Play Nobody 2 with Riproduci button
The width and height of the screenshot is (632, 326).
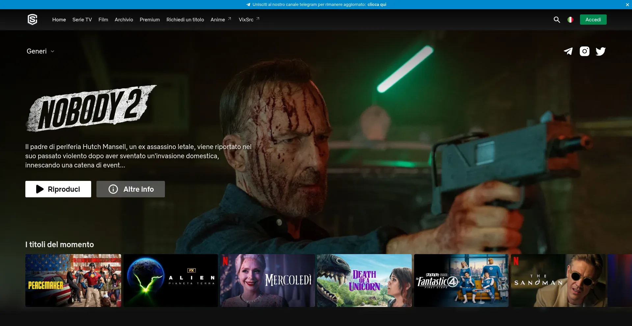(58, 189)
